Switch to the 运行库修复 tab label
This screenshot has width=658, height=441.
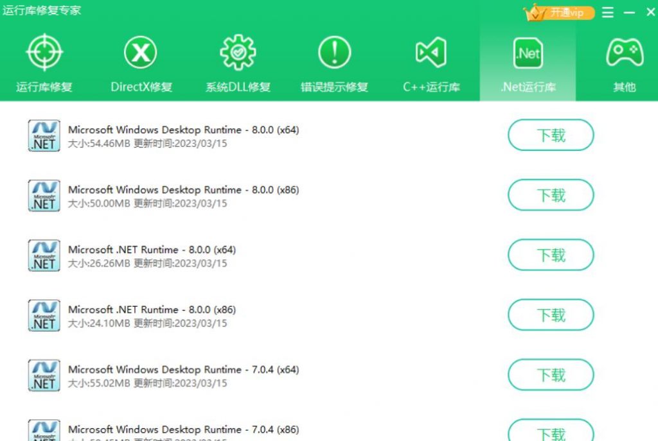tap(44, 87)
